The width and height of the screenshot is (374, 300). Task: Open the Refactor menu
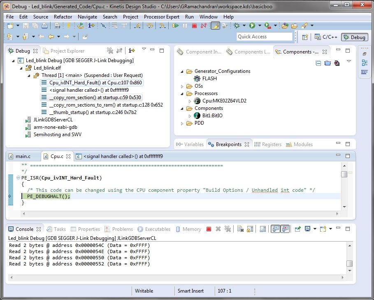click(63, 17)
